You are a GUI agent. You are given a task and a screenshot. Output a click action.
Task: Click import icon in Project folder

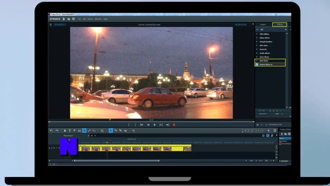282,134
